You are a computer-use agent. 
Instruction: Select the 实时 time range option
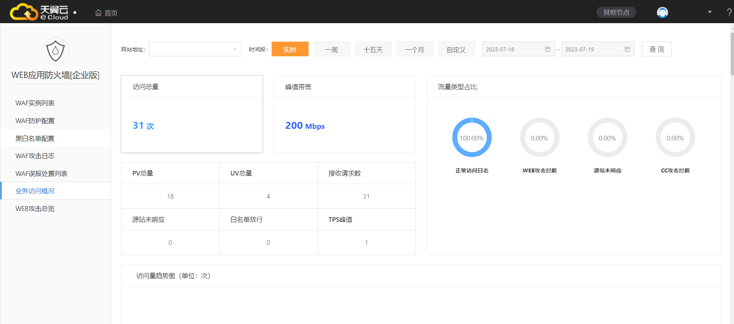click(290, 49)
